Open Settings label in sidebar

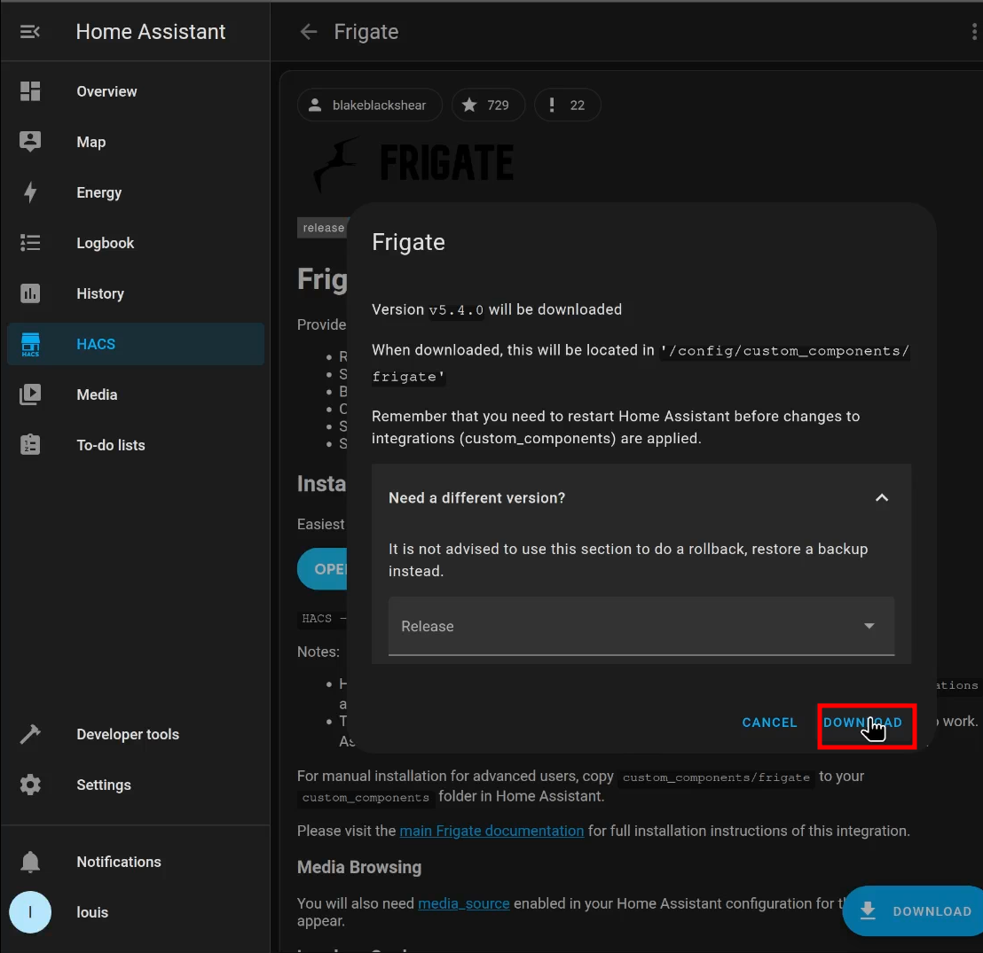click(x=104, y=785)
